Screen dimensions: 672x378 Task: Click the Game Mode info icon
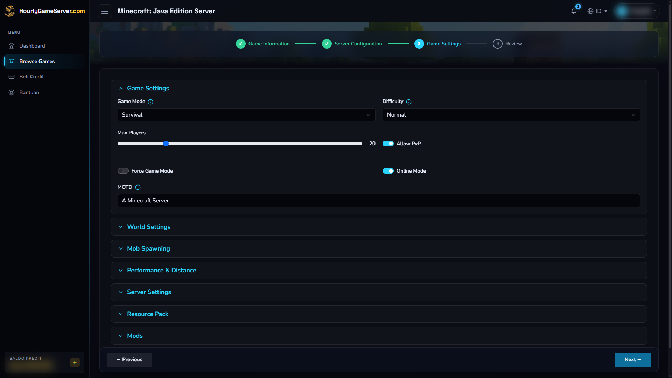[x=150, y=102]
